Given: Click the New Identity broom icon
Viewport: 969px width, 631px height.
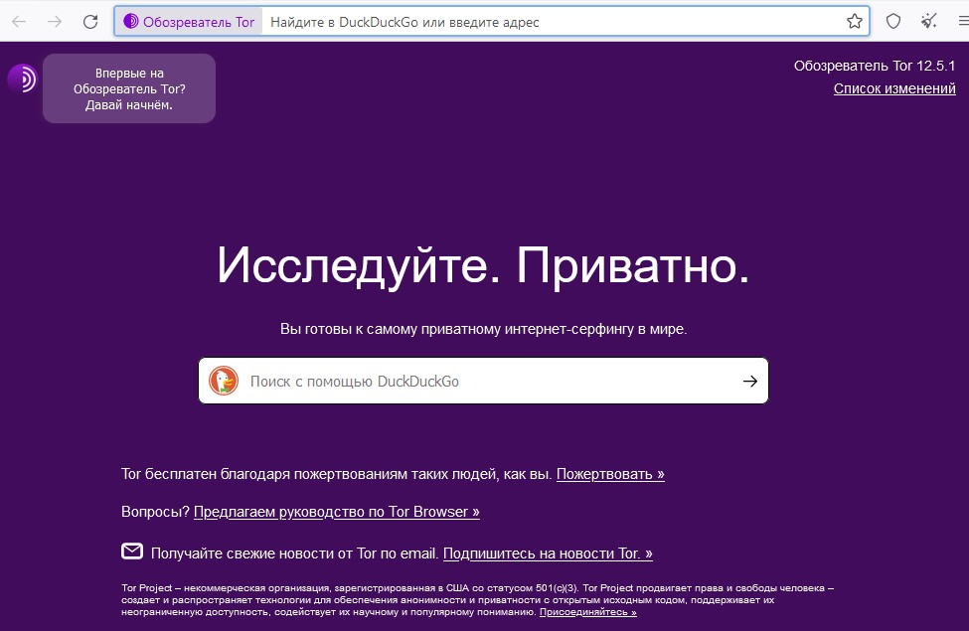Looking at the screenshot, I should point(929,22).
